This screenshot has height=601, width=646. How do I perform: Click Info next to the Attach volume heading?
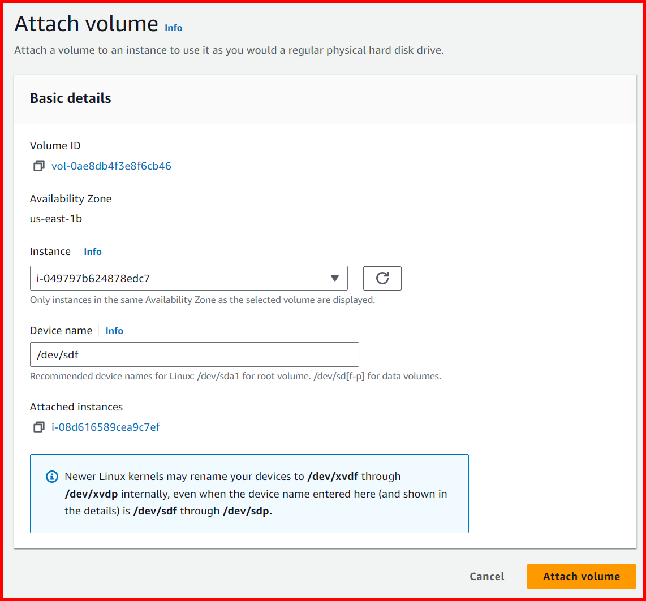tap(173, 27)
